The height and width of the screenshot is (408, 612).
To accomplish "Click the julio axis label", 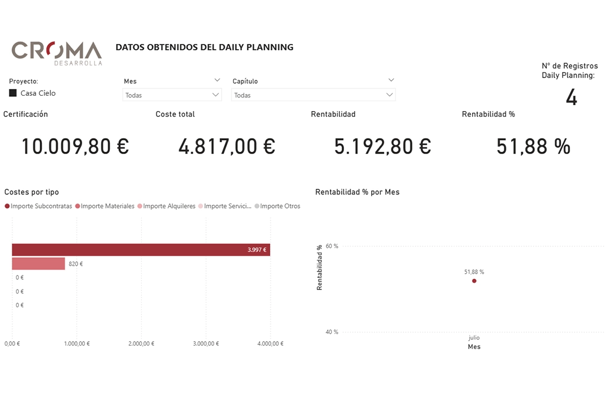I will 474,337.
